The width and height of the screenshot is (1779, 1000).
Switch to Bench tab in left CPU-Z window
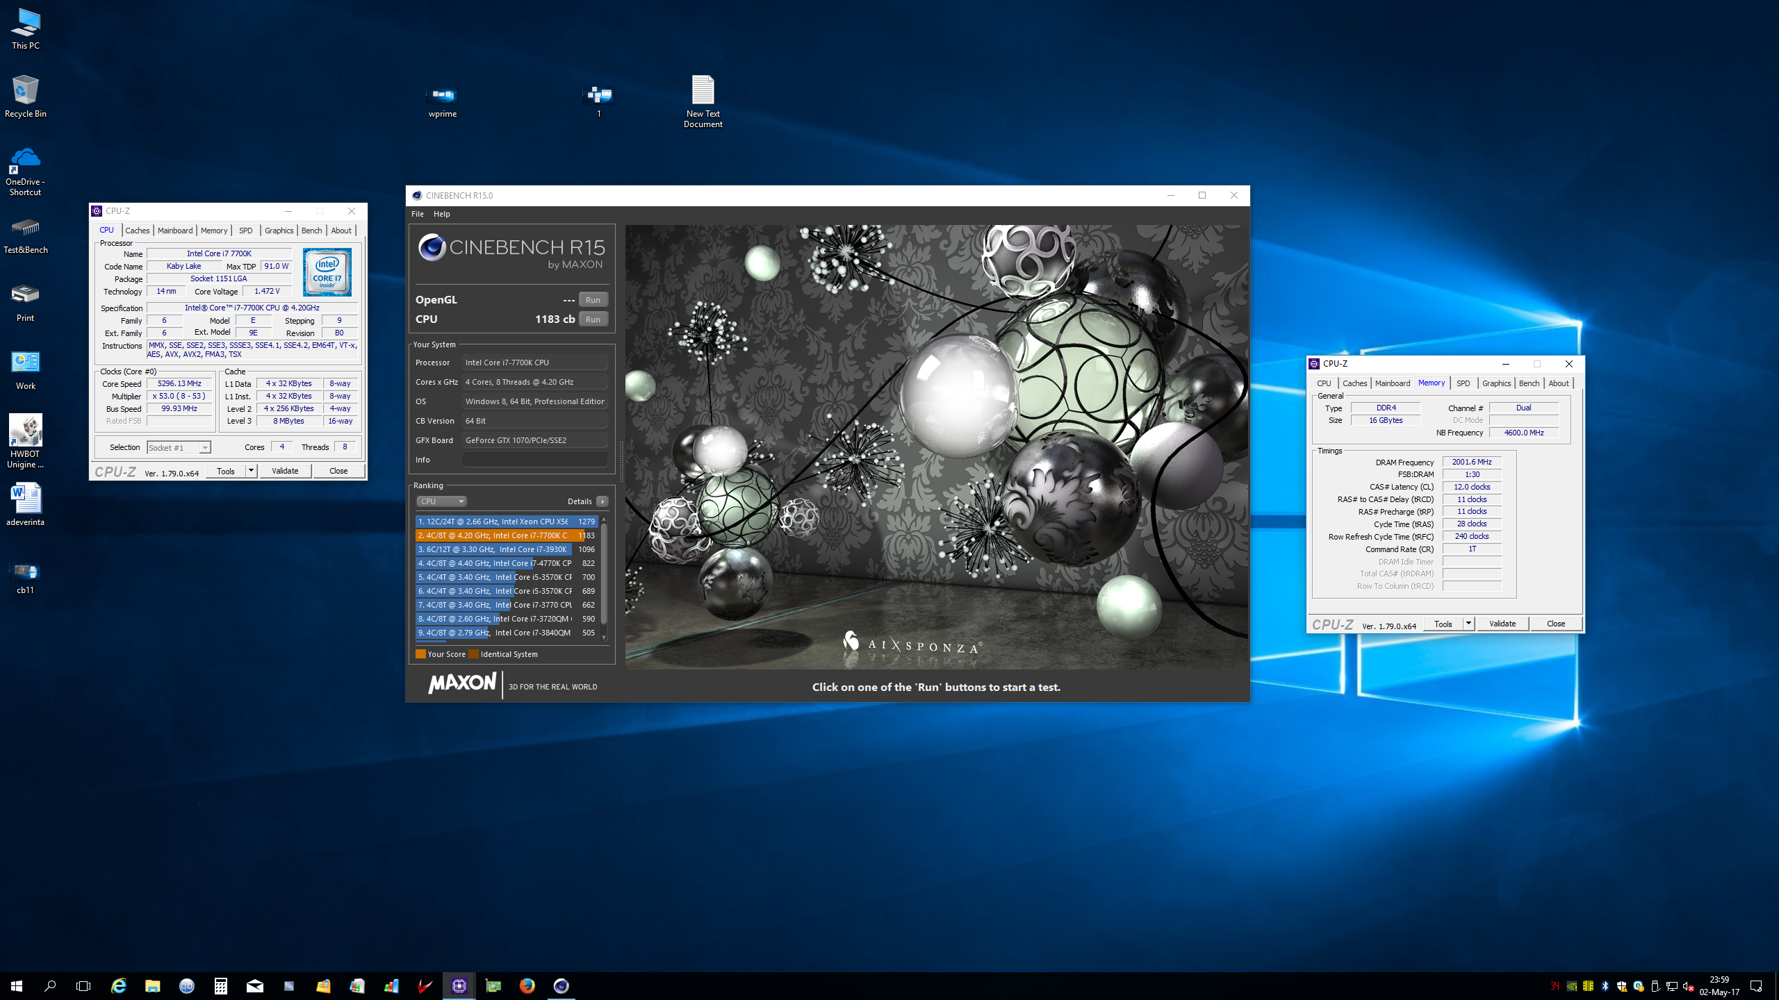click(311, 231)
